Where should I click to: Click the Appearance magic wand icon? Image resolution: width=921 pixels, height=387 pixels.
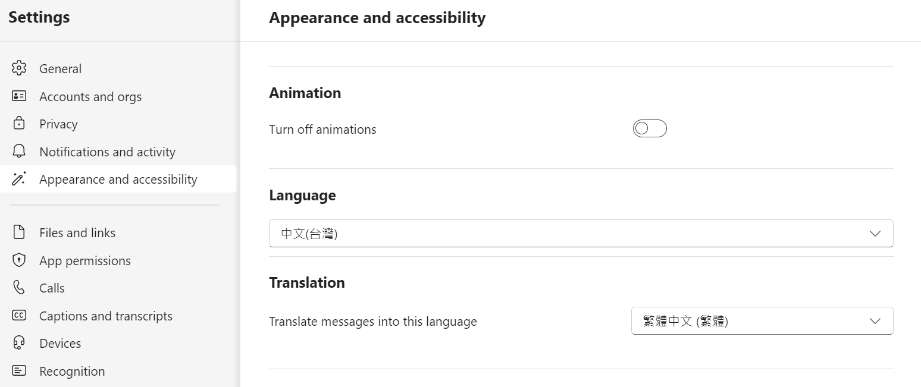(x=19, y=179)
